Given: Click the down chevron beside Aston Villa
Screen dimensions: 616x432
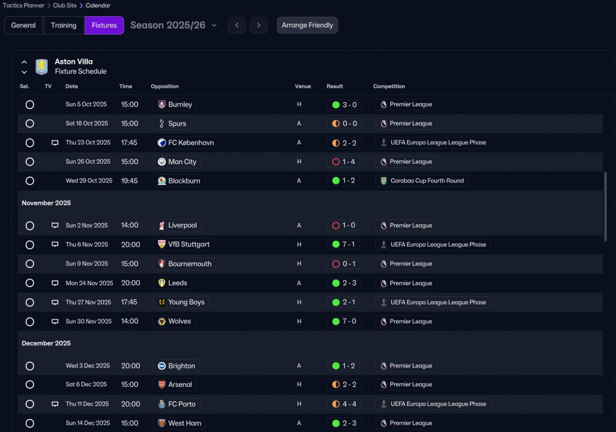Looking at the screenshot, I should pyautogui.click(x=24, y=72).
